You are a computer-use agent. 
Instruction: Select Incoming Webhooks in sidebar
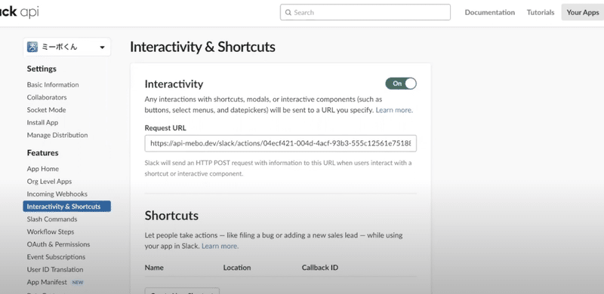[x=57, y=194]
